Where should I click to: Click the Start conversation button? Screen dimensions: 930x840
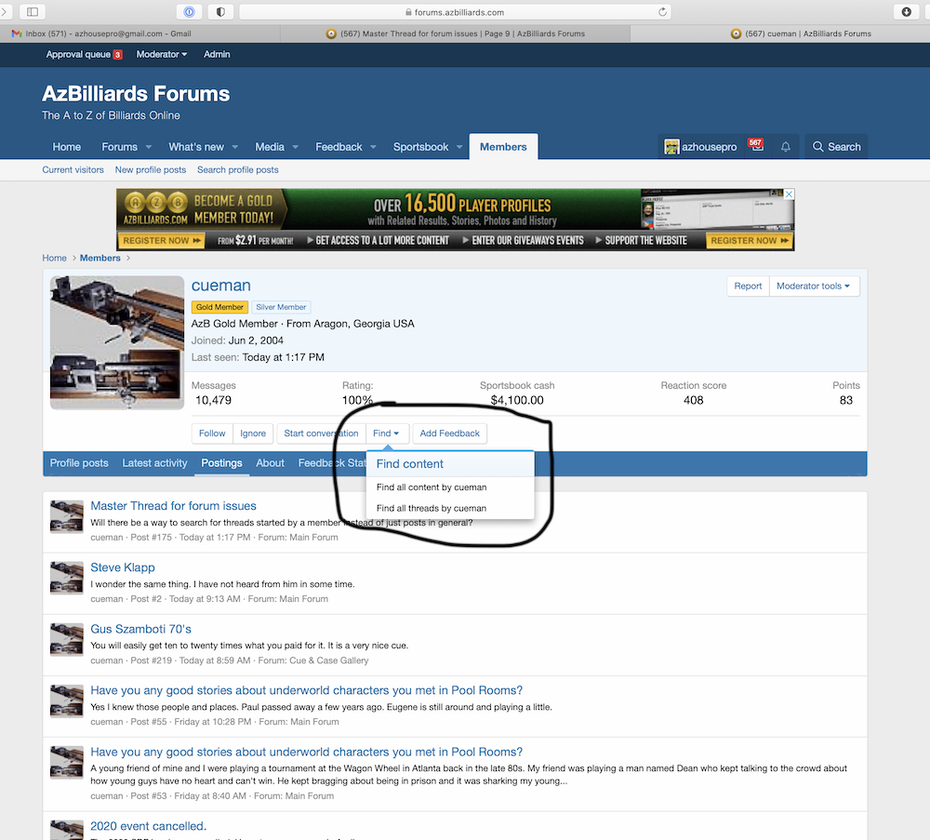point(321,433)
